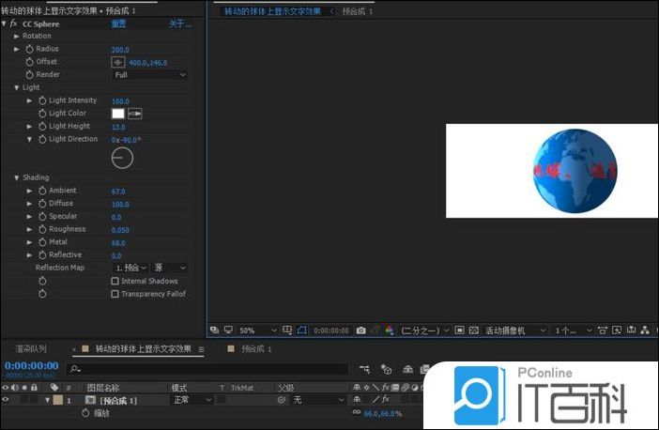Toggle the Radius stopwatch keyframe icon

[29, 49]
